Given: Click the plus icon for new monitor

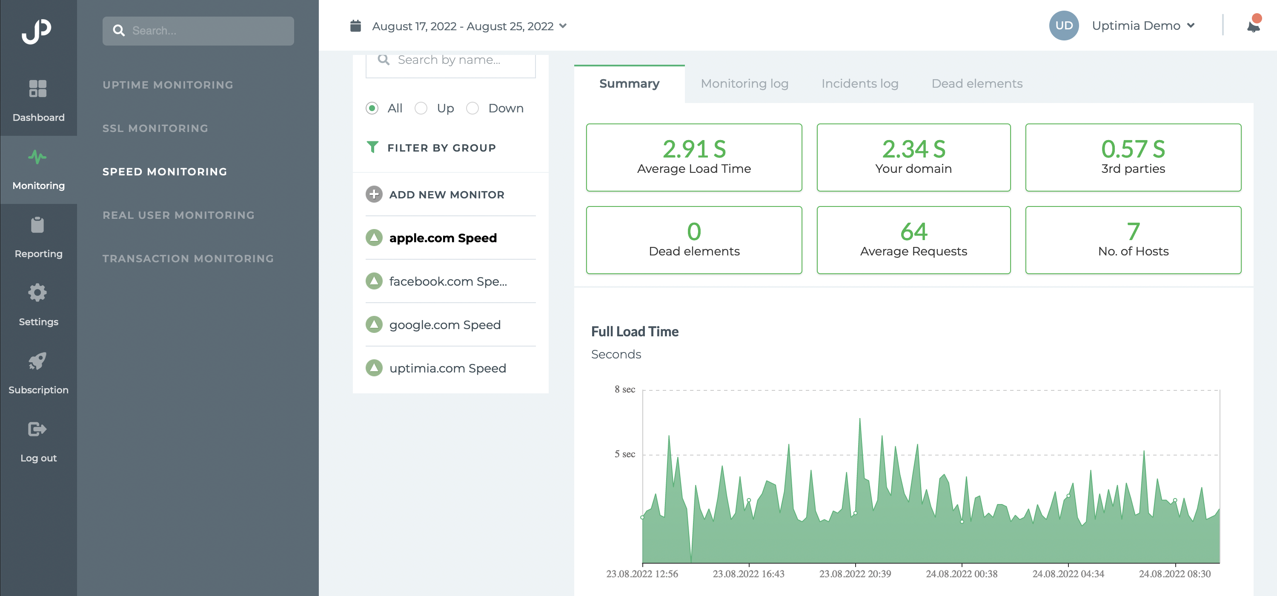Looking at the screenshot, I should [374, 195].
